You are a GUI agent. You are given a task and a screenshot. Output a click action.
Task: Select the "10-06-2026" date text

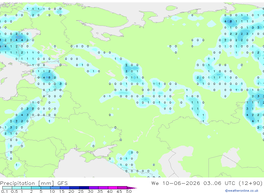pos(181,183)
